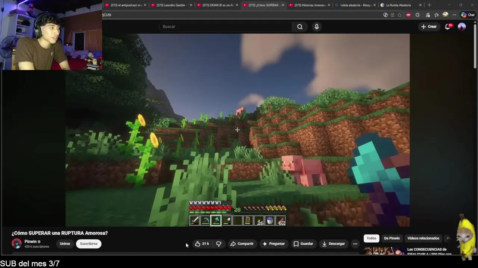
Task: Dislike the video with thumbs down
Action: point(219,244)
